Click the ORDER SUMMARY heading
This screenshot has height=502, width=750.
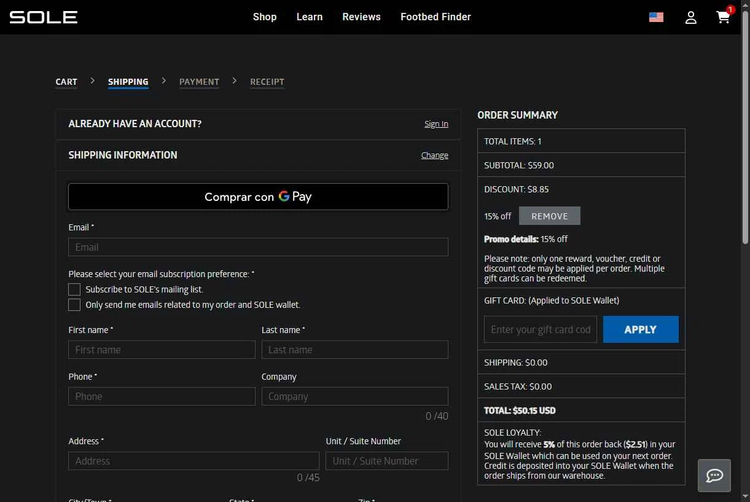(518, 115)
